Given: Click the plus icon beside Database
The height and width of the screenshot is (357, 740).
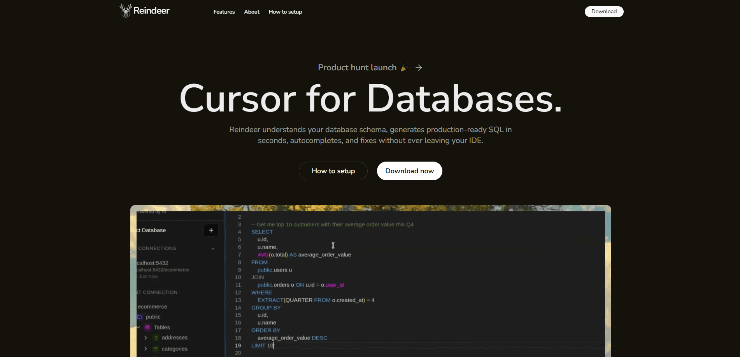Looking at the screenshot, I should (x=211, y=230).
